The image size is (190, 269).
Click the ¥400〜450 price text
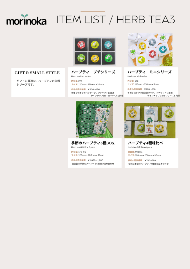point(94,89)
